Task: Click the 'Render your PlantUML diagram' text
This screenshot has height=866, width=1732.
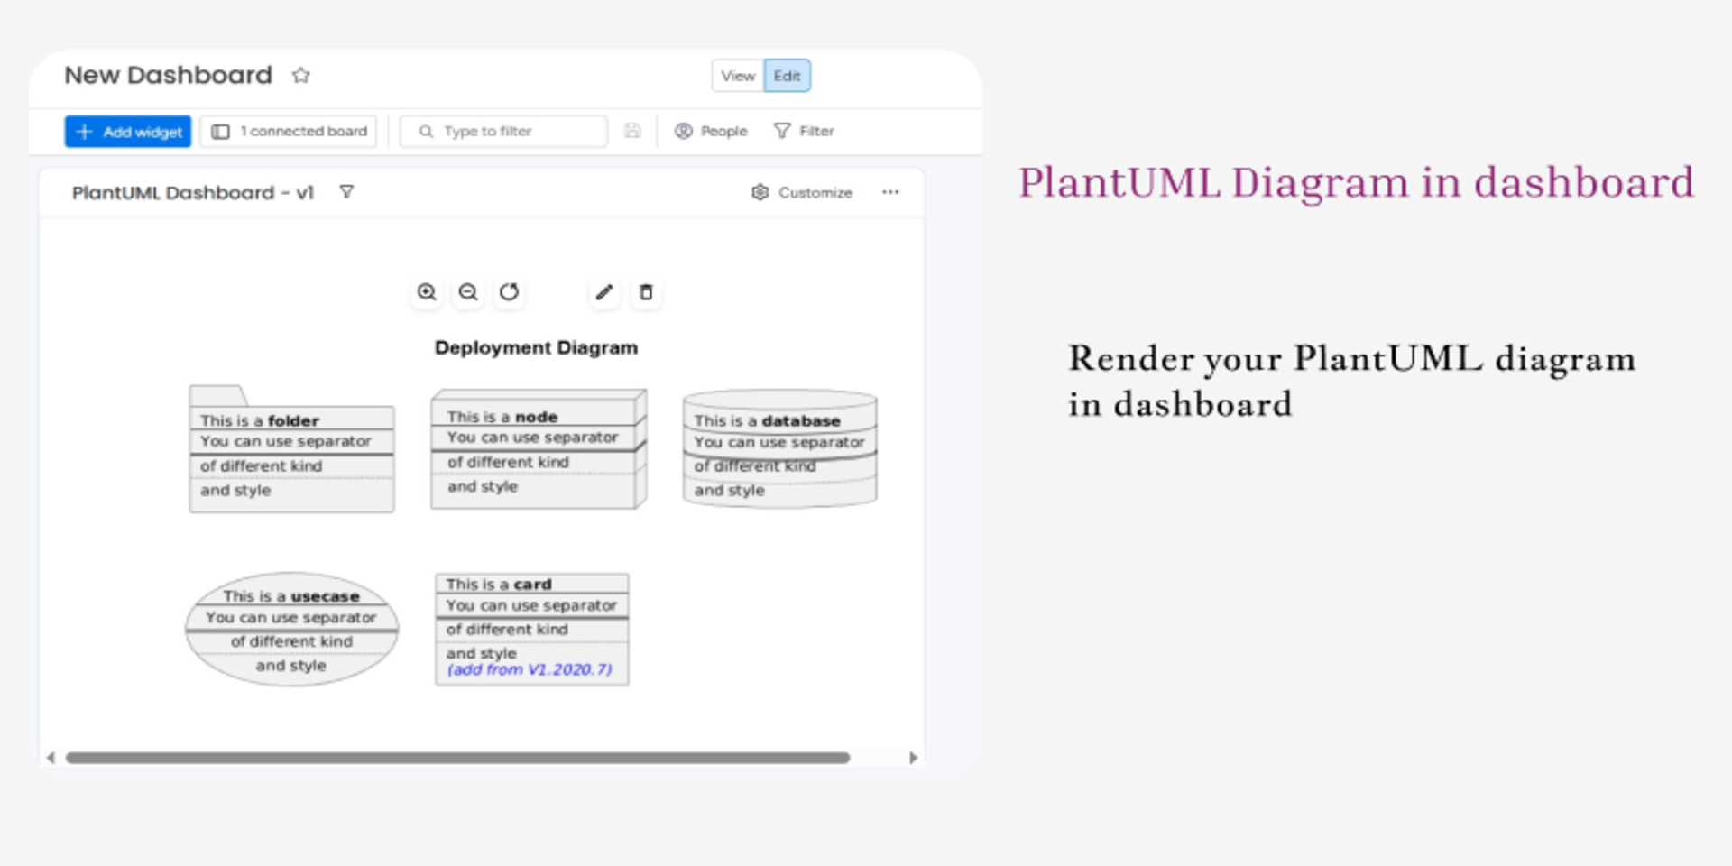Action: [1351, 359]
